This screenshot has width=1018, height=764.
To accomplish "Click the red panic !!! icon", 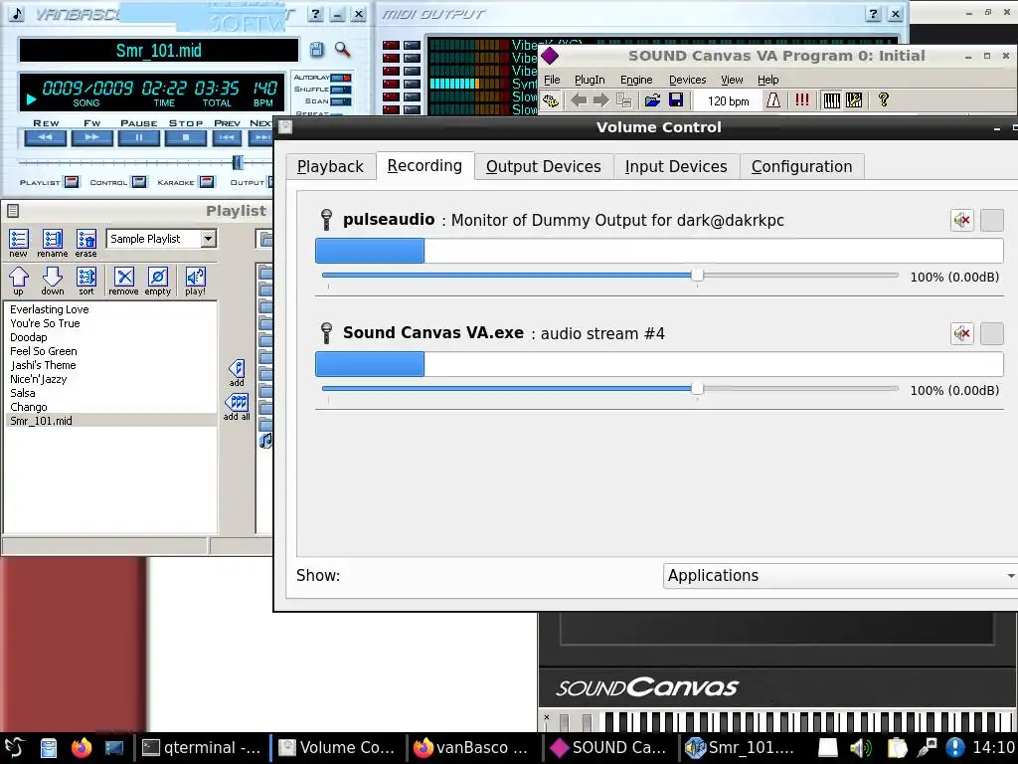I will 802,100.
